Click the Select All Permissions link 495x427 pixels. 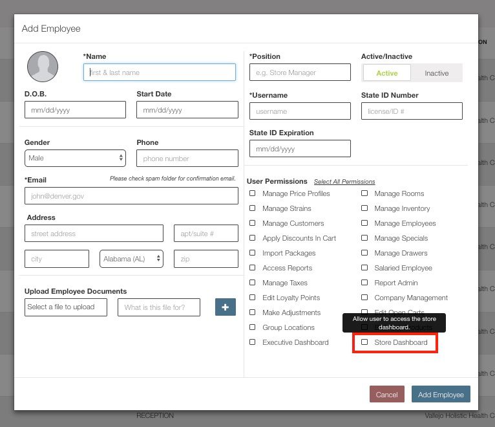pyautogui.click(x=344, y=182)
